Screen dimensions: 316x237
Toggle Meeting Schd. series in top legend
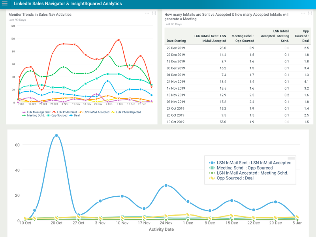coord(36,115)
